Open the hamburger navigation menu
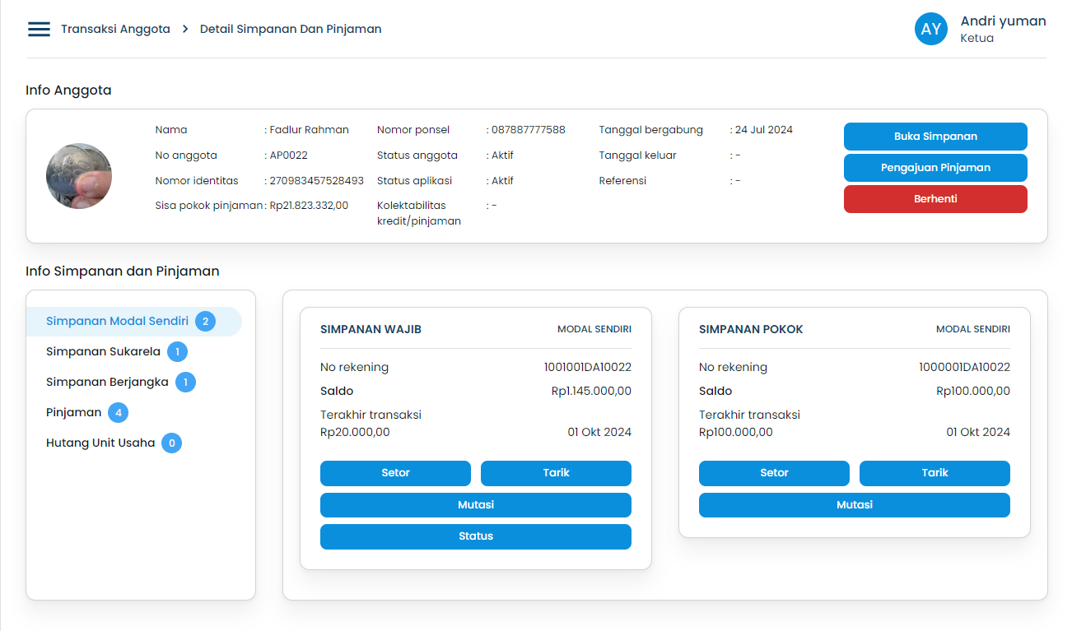The height and width of the screenshot is (631, 1072). 38,28
